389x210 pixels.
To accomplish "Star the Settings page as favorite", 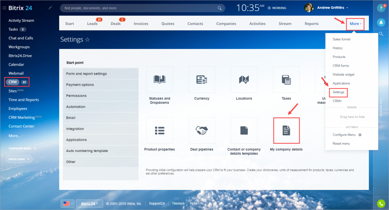I will [x=87, y=39].
